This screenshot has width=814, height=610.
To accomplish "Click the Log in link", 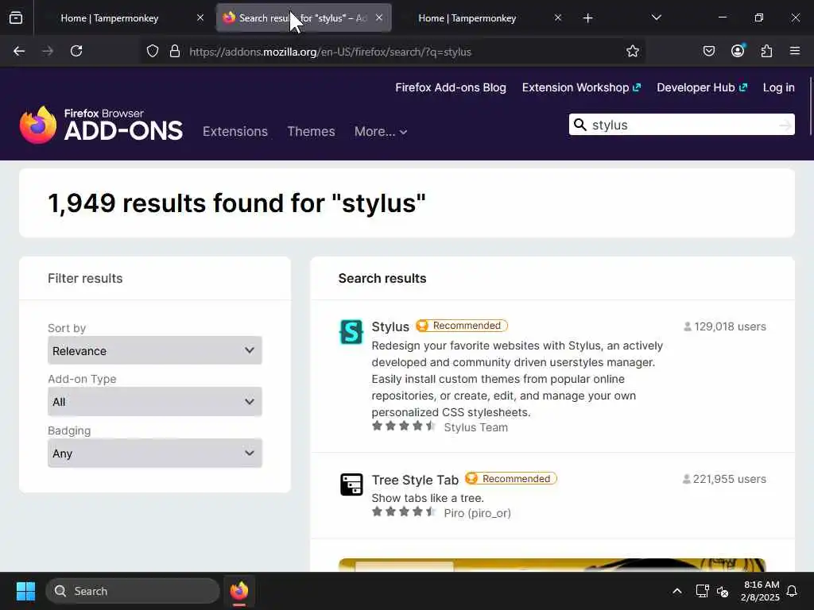I will click(779, 87).
